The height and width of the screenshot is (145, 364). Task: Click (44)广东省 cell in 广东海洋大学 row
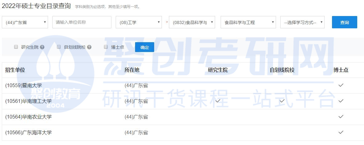[x=136, y=132]
